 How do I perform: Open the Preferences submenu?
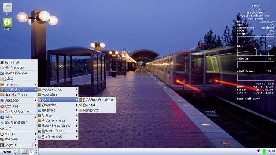pyautogui.click(x=58, y=136)
